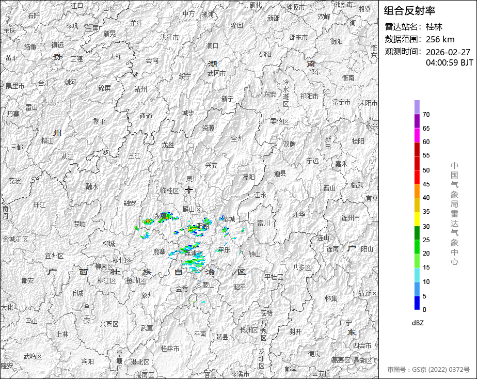The image size is (477, 379).
Task: Click the 审图号 GS京 (2022) 0372号 text
Action: [x=428, y=370]
